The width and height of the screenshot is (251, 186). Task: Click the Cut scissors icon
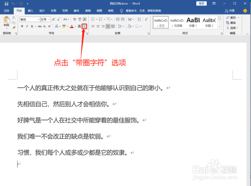(x=14, y=18)
